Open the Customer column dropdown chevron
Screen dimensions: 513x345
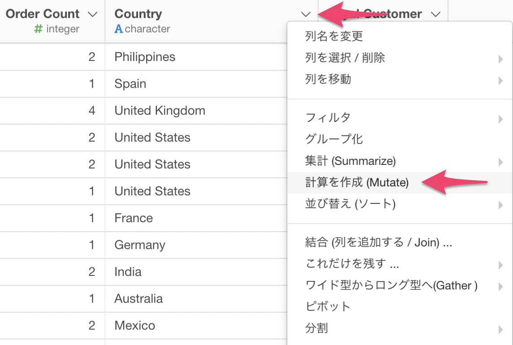435,14
